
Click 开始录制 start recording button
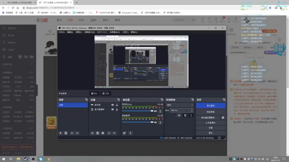pyautogui.click(x=211, y=112)
